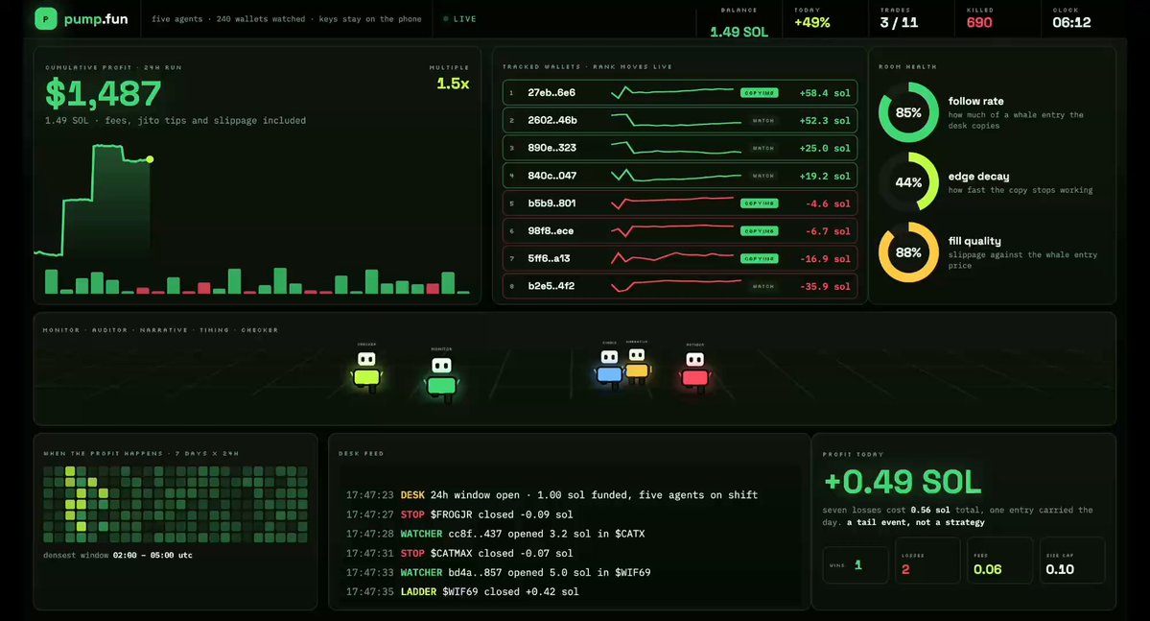Screen dimensions: 1150x621
Task: Toggle the COPYING badge on wallet b5b9..801
Action: [x=759, y=203]
